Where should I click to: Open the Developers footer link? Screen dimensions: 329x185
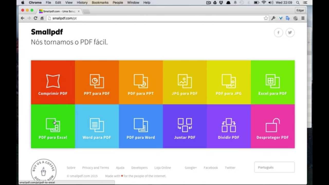click(139, 168)
